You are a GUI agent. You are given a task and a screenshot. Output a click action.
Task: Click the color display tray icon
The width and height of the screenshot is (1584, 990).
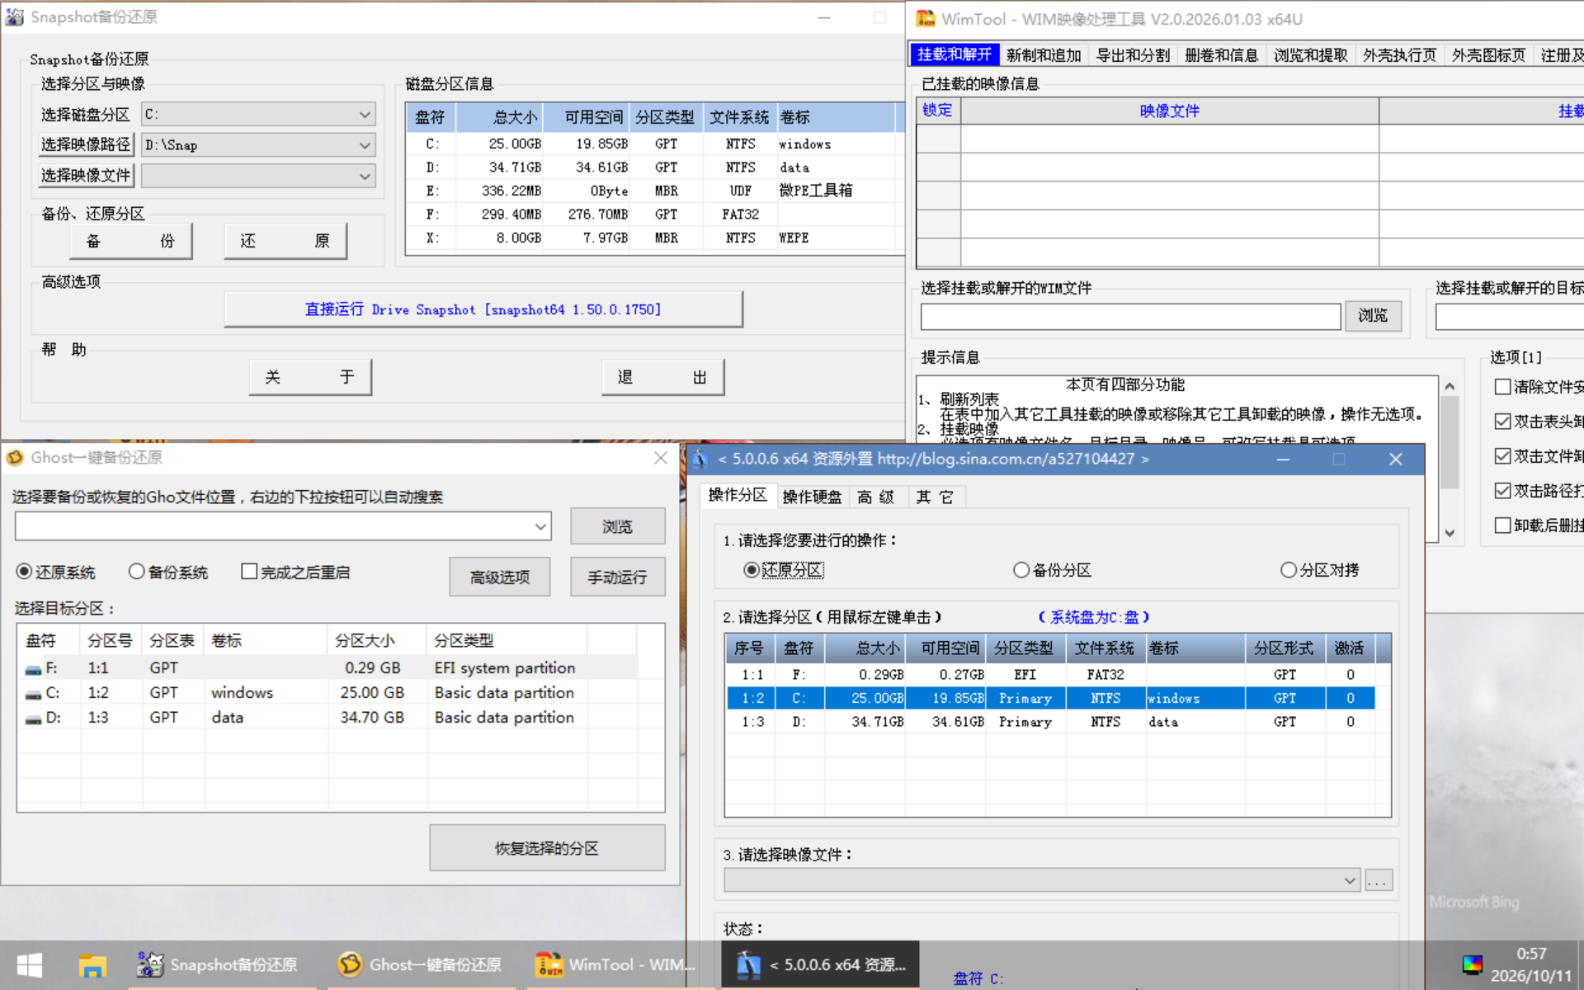1472,964
